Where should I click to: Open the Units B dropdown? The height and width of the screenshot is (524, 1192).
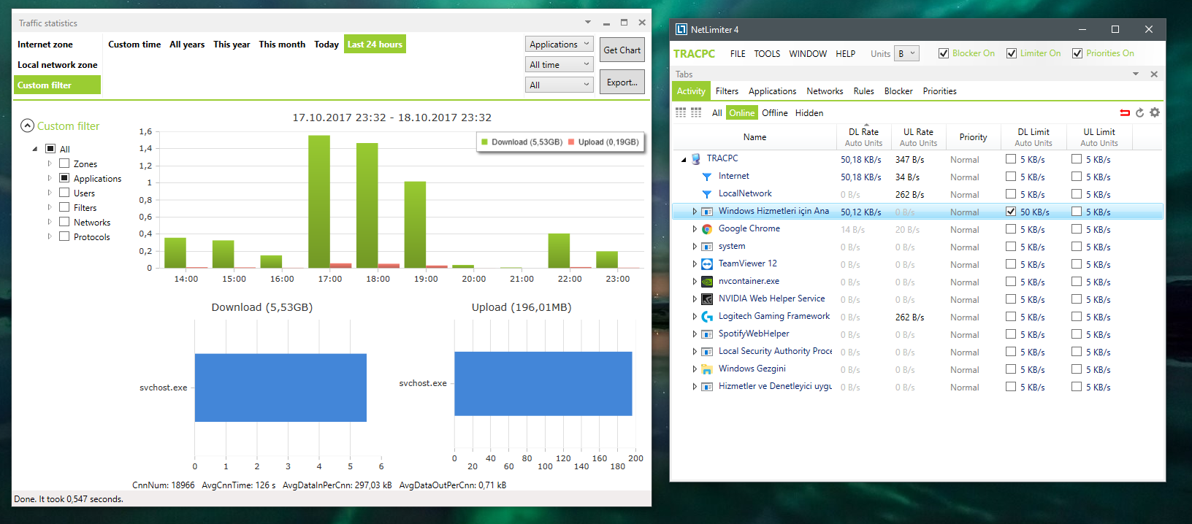point(906,53)
